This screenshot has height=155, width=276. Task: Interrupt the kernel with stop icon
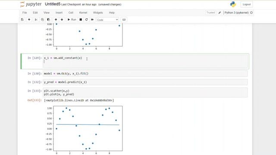point(81,20)
